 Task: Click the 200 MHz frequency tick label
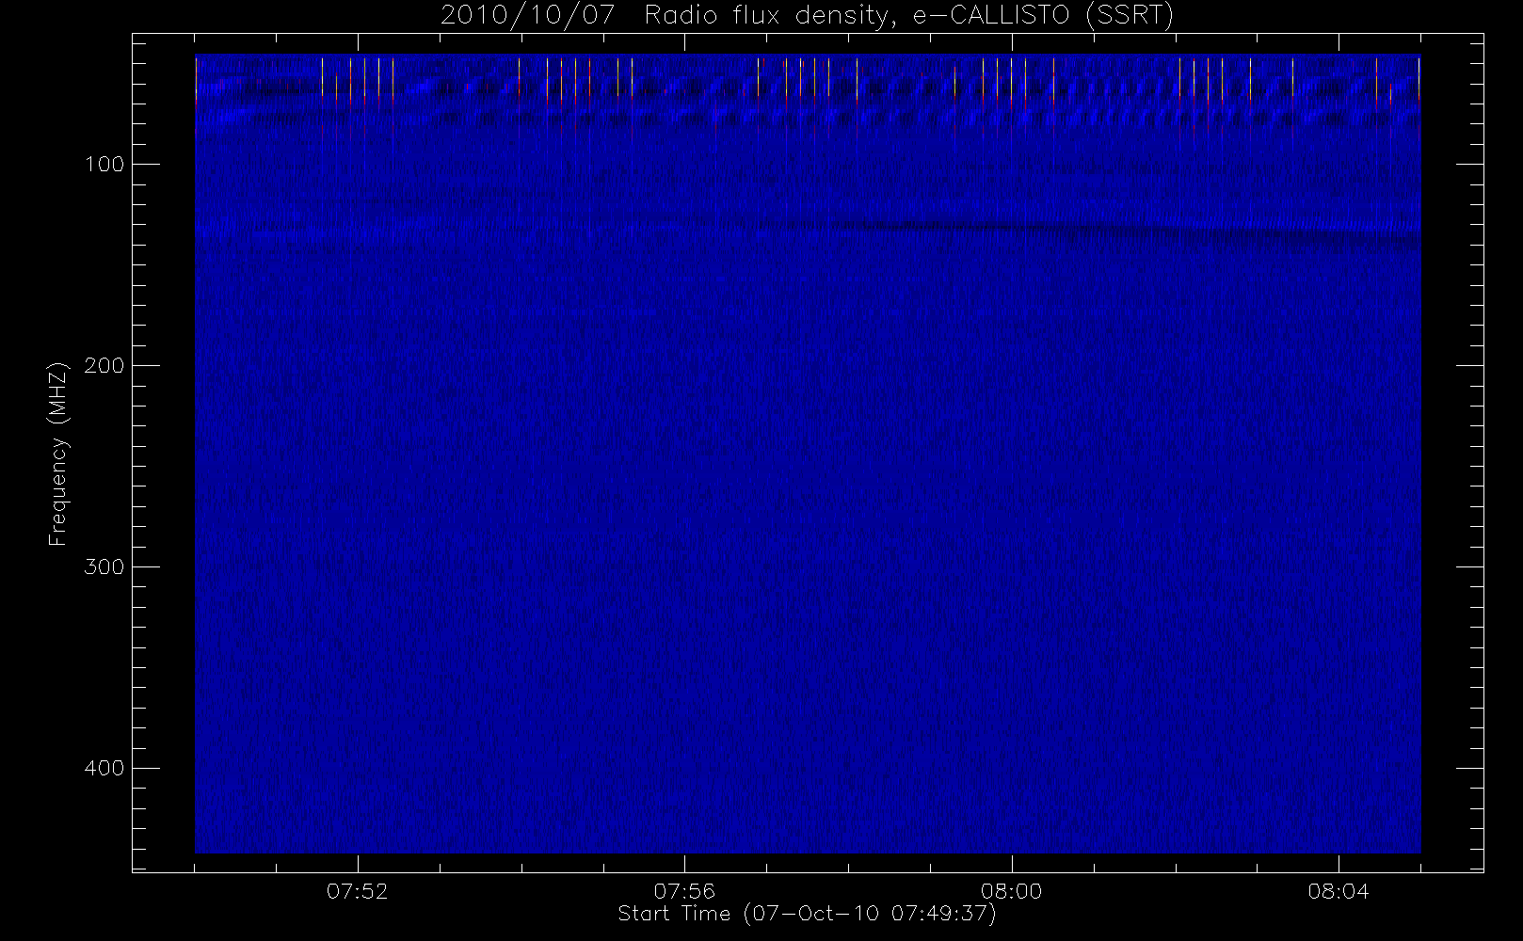coord(104,366)
